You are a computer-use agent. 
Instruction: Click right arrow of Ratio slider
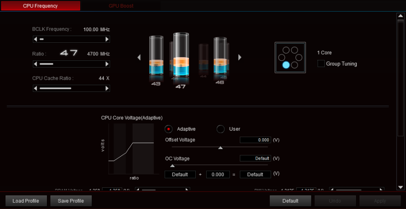107,64
